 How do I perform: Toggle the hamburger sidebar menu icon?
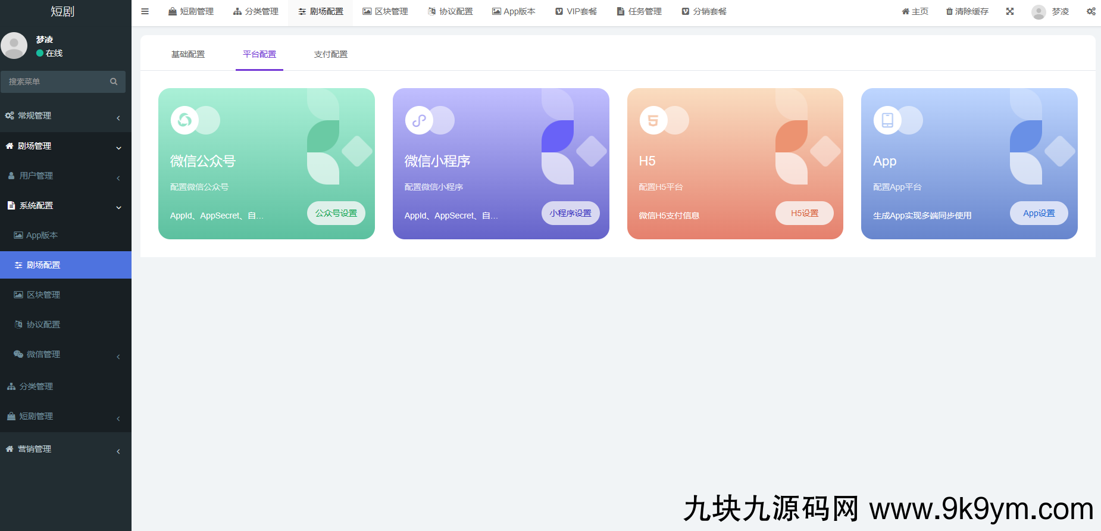145,11
